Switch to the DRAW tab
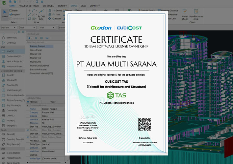The height and width of the screenshot is (164, 233). 74,6
